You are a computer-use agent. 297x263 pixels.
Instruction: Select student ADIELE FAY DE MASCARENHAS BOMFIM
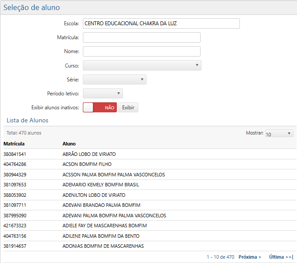click(x=105, y=226)
